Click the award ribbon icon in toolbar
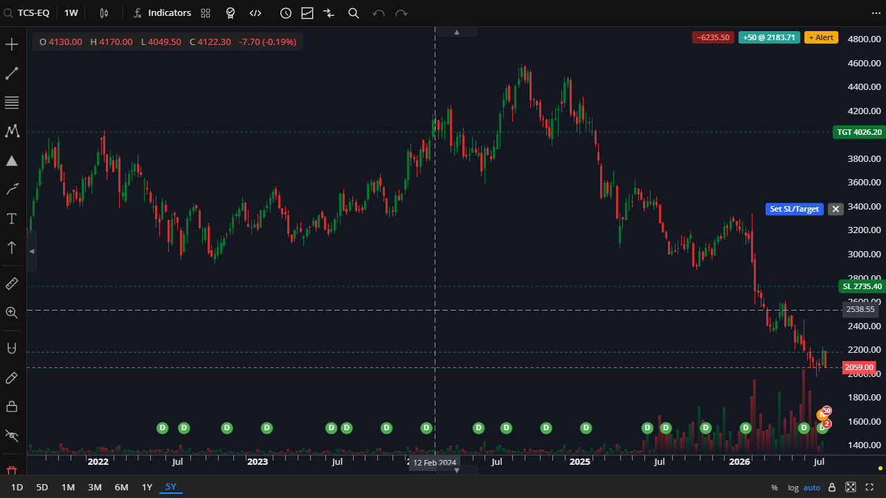The width and height of the screenshot is (886, 498). (230, 13)
